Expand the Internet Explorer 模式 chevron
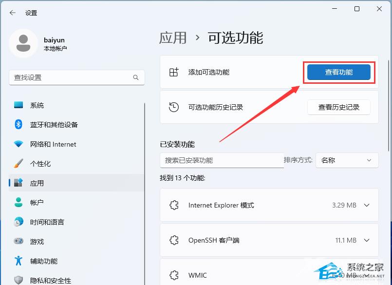Image resolution: width=392 pixels, height=285 pixels. click(x=367, y=205)
